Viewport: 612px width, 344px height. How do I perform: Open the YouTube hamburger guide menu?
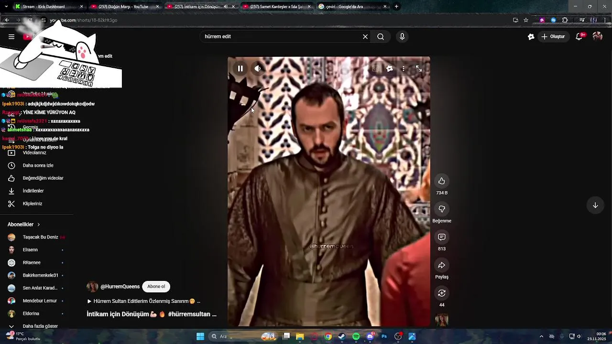click(x=11, y=36)
